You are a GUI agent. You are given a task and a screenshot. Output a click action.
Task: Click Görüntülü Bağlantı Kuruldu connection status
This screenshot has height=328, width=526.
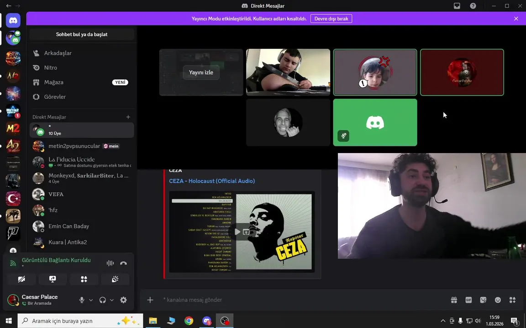(x=56, y=260)
